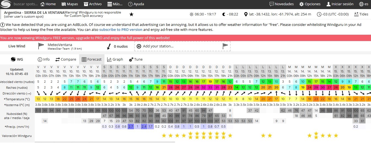
Task: Expand the Archivo menu
Action: pyautogui.click(x=92, y=4)
